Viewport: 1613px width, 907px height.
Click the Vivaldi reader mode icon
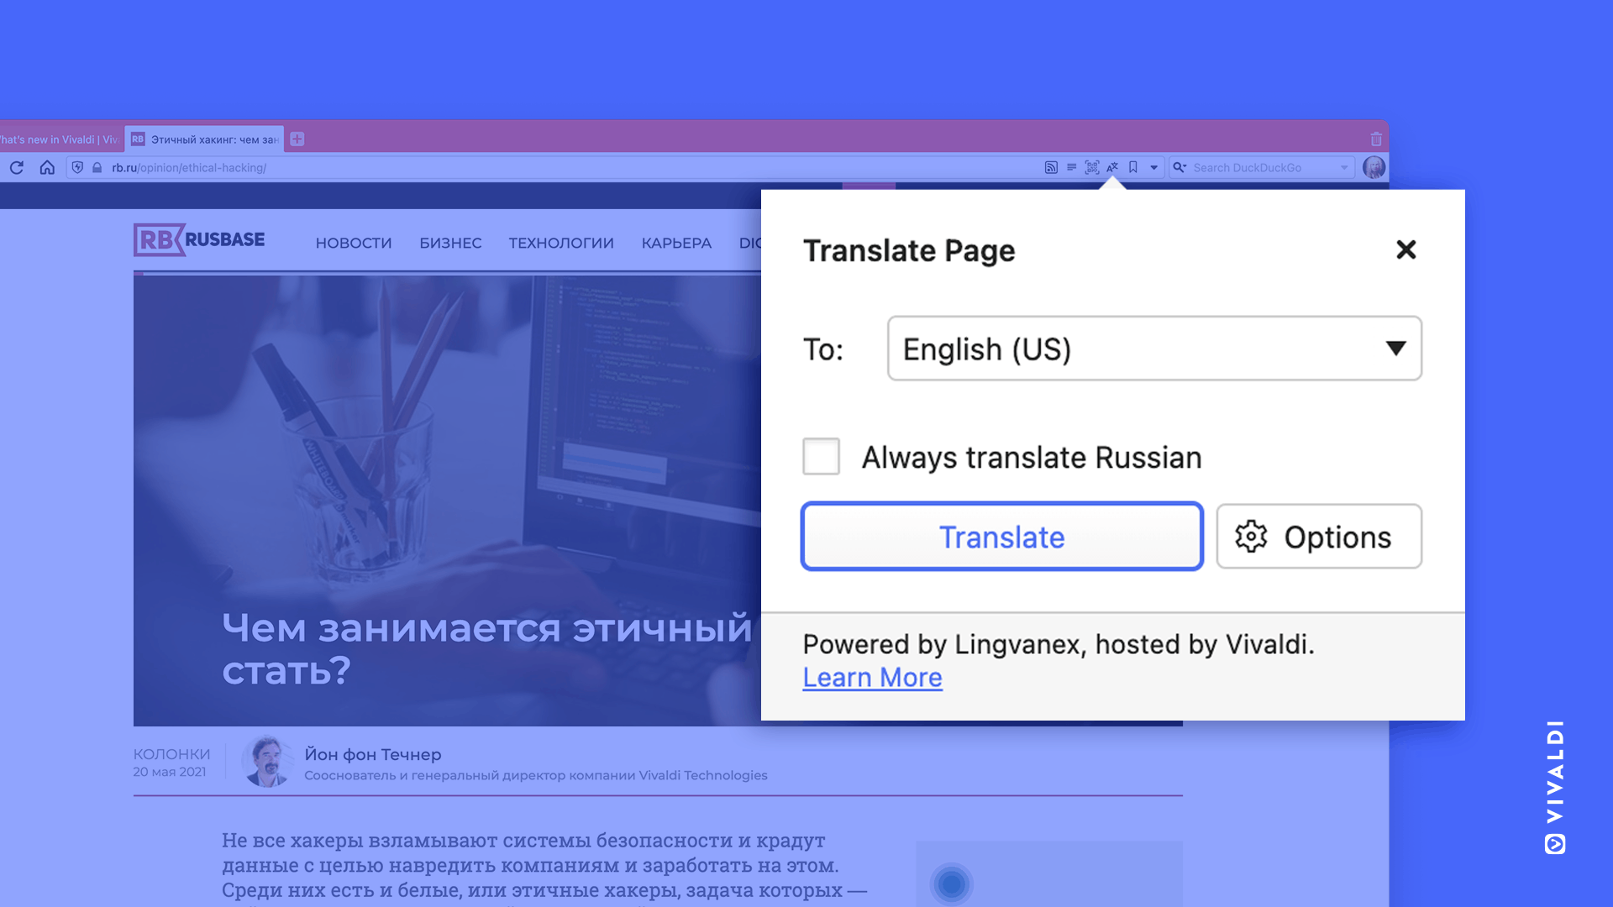click(x=1071, y=167)
